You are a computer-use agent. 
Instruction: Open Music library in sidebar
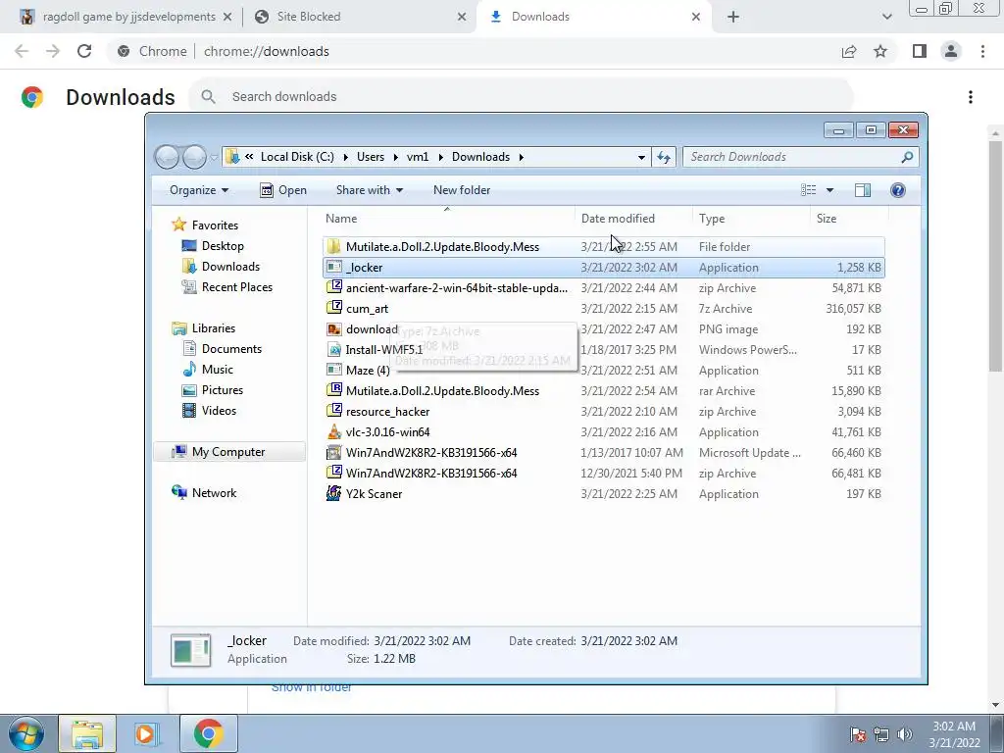click(x=217, y=370)
